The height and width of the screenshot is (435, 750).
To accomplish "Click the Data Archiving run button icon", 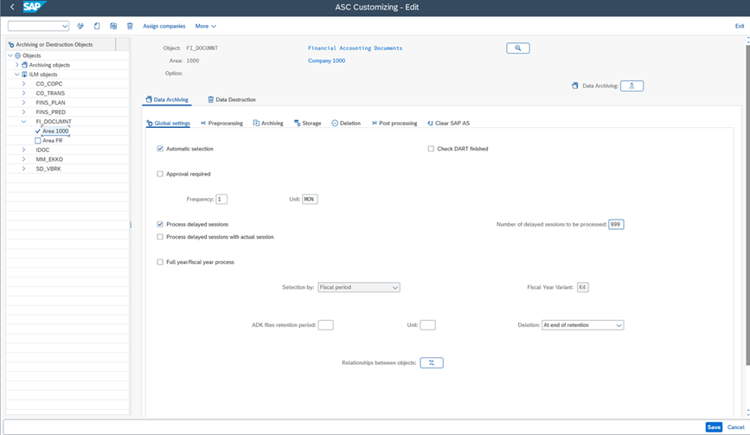I will (x=631, y=86).
